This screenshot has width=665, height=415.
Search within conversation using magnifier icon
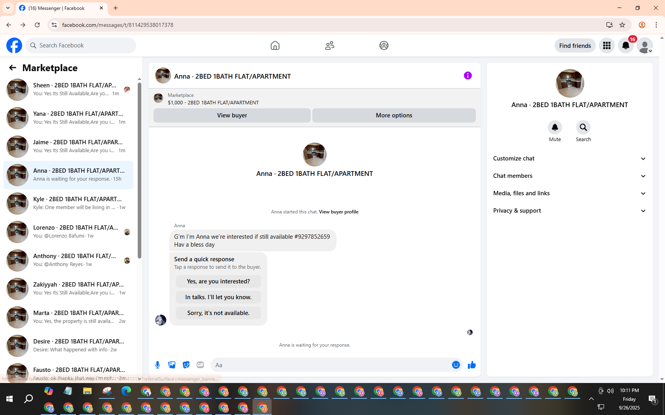coord(583,127)
